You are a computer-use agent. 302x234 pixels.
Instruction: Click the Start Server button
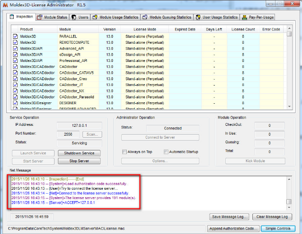tap(33, 161)
